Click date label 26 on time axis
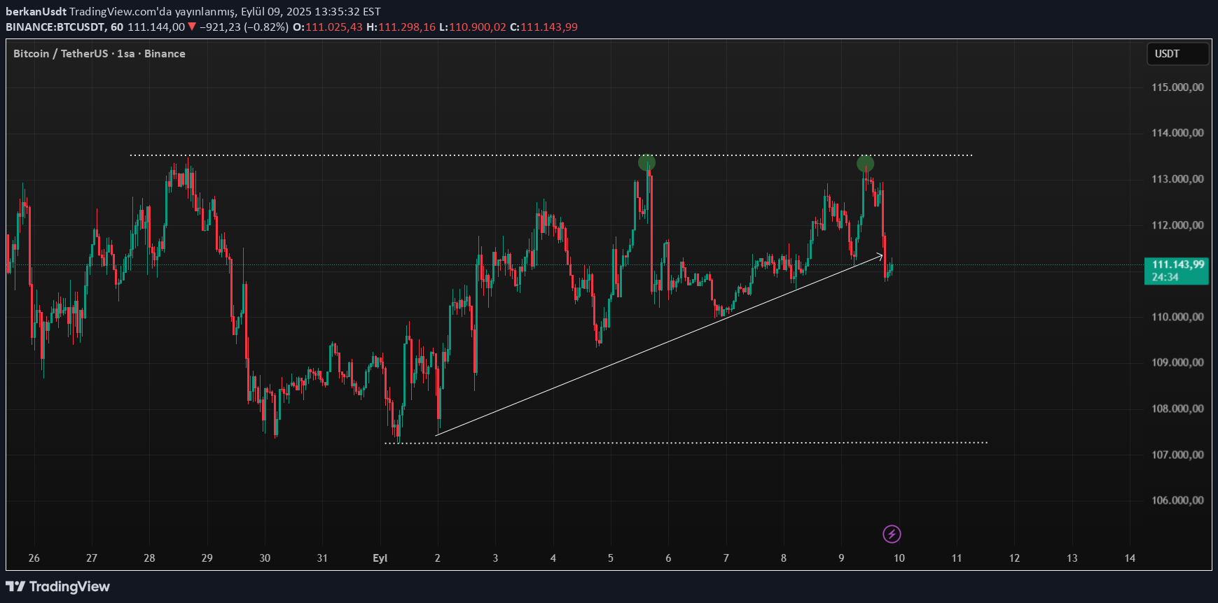1218x603 pixels. pos(34,558)
